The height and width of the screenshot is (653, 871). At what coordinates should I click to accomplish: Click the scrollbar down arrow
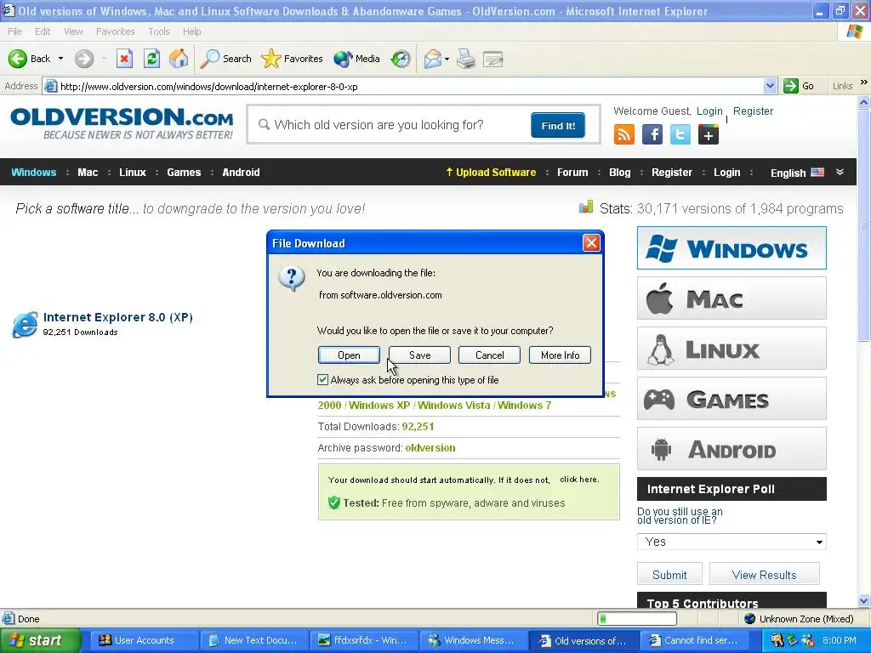point(864,601)
